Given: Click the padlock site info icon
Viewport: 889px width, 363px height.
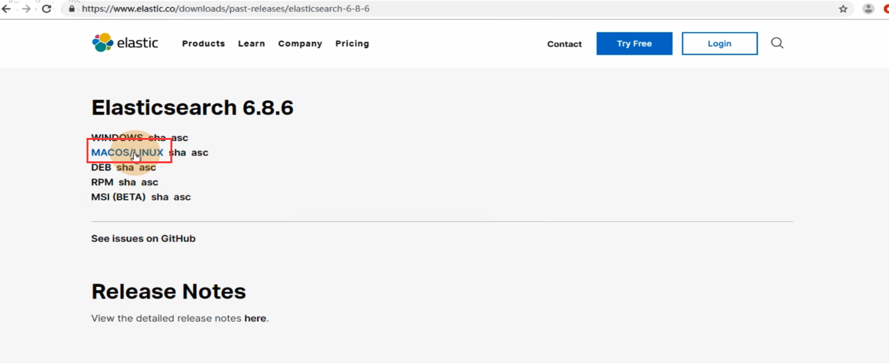Looking at the screenshot, I should click(72, 10).
